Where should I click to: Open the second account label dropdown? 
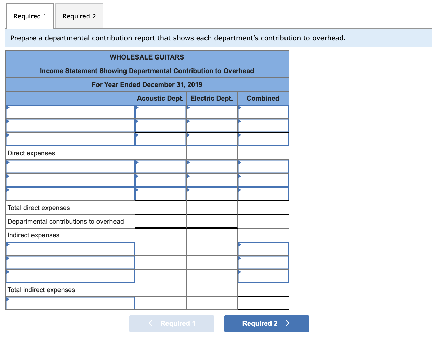[x=70, y=125]
